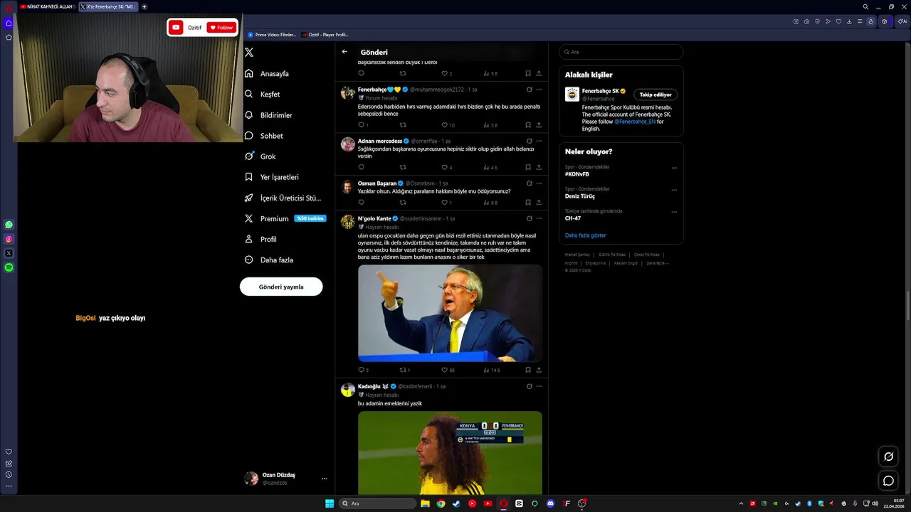911x512 pixels.
Task: Share Adnan mercedess's reply
Action: [x=539, y=167]
